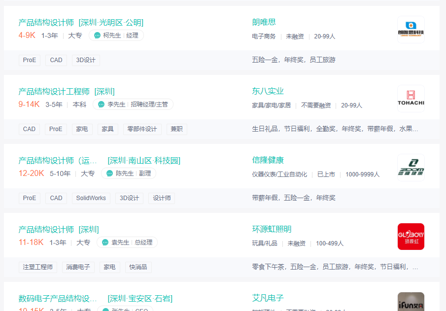446x311 pixels.
Task: Open ZOOM 信隆健康 company logo
Action: pos(411,168)
